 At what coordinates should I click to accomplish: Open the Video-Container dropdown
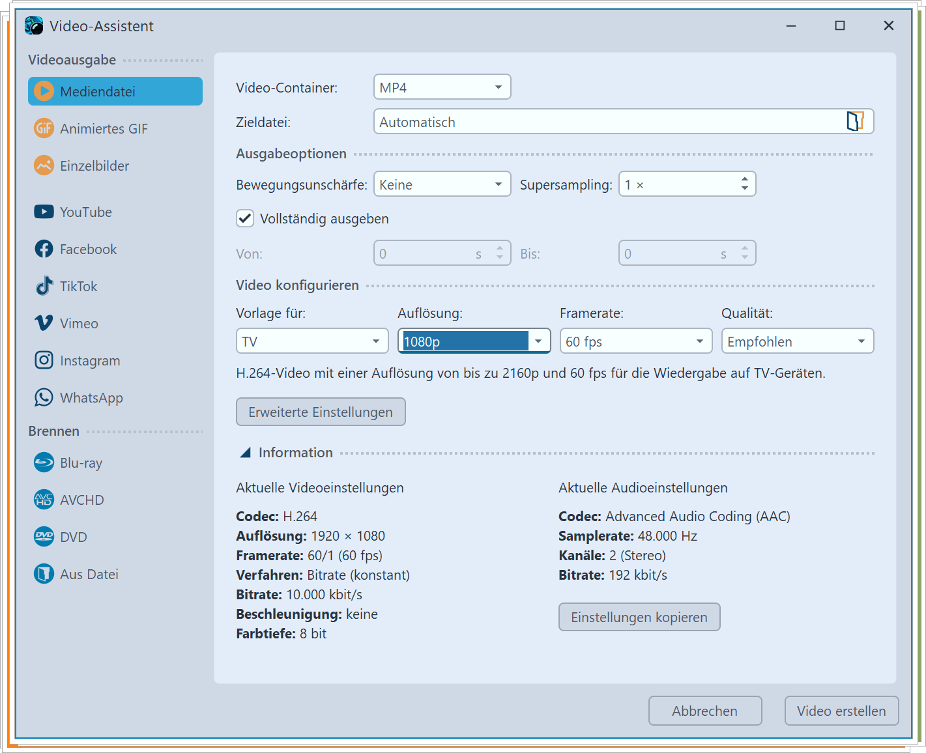pyautogui.click(x=442, y=87)
